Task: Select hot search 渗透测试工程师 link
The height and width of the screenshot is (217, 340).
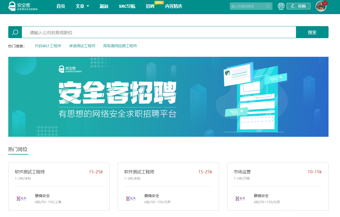Action: point(82,46)
